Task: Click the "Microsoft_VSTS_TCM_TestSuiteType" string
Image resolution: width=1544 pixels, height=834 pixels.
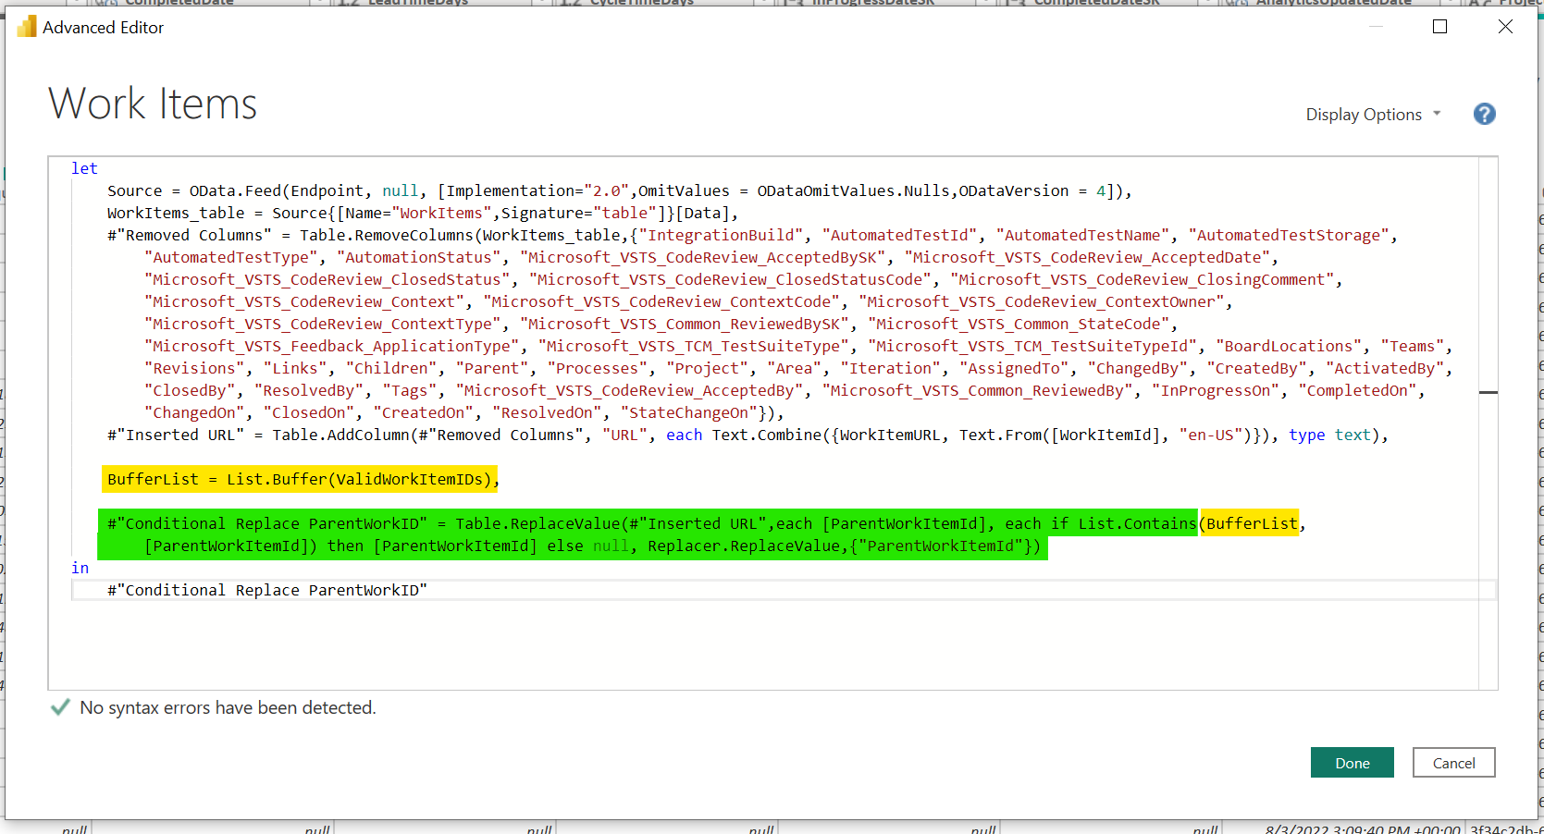Action: point(694,346)
